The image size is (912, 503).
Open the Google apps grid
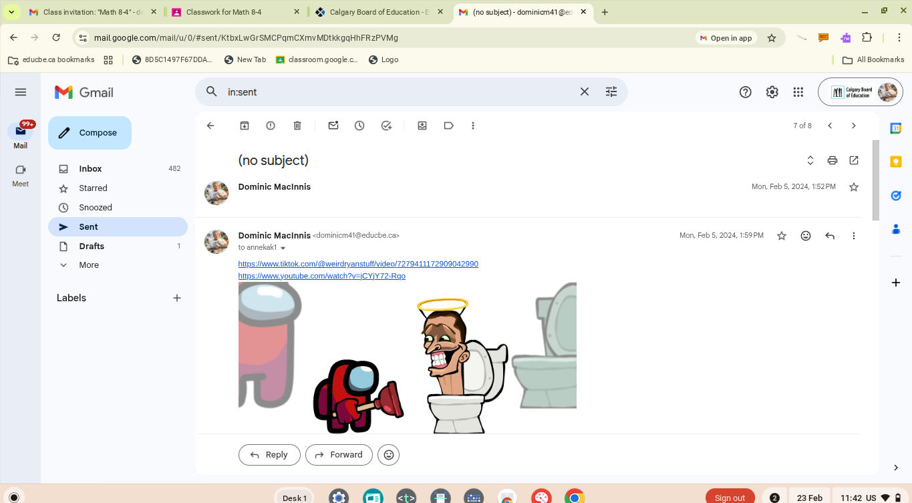tap(798, 92)
